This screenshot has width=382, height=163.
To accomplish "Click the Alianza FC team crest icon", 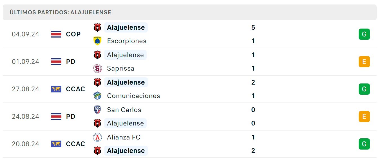I will coord(97,137).
